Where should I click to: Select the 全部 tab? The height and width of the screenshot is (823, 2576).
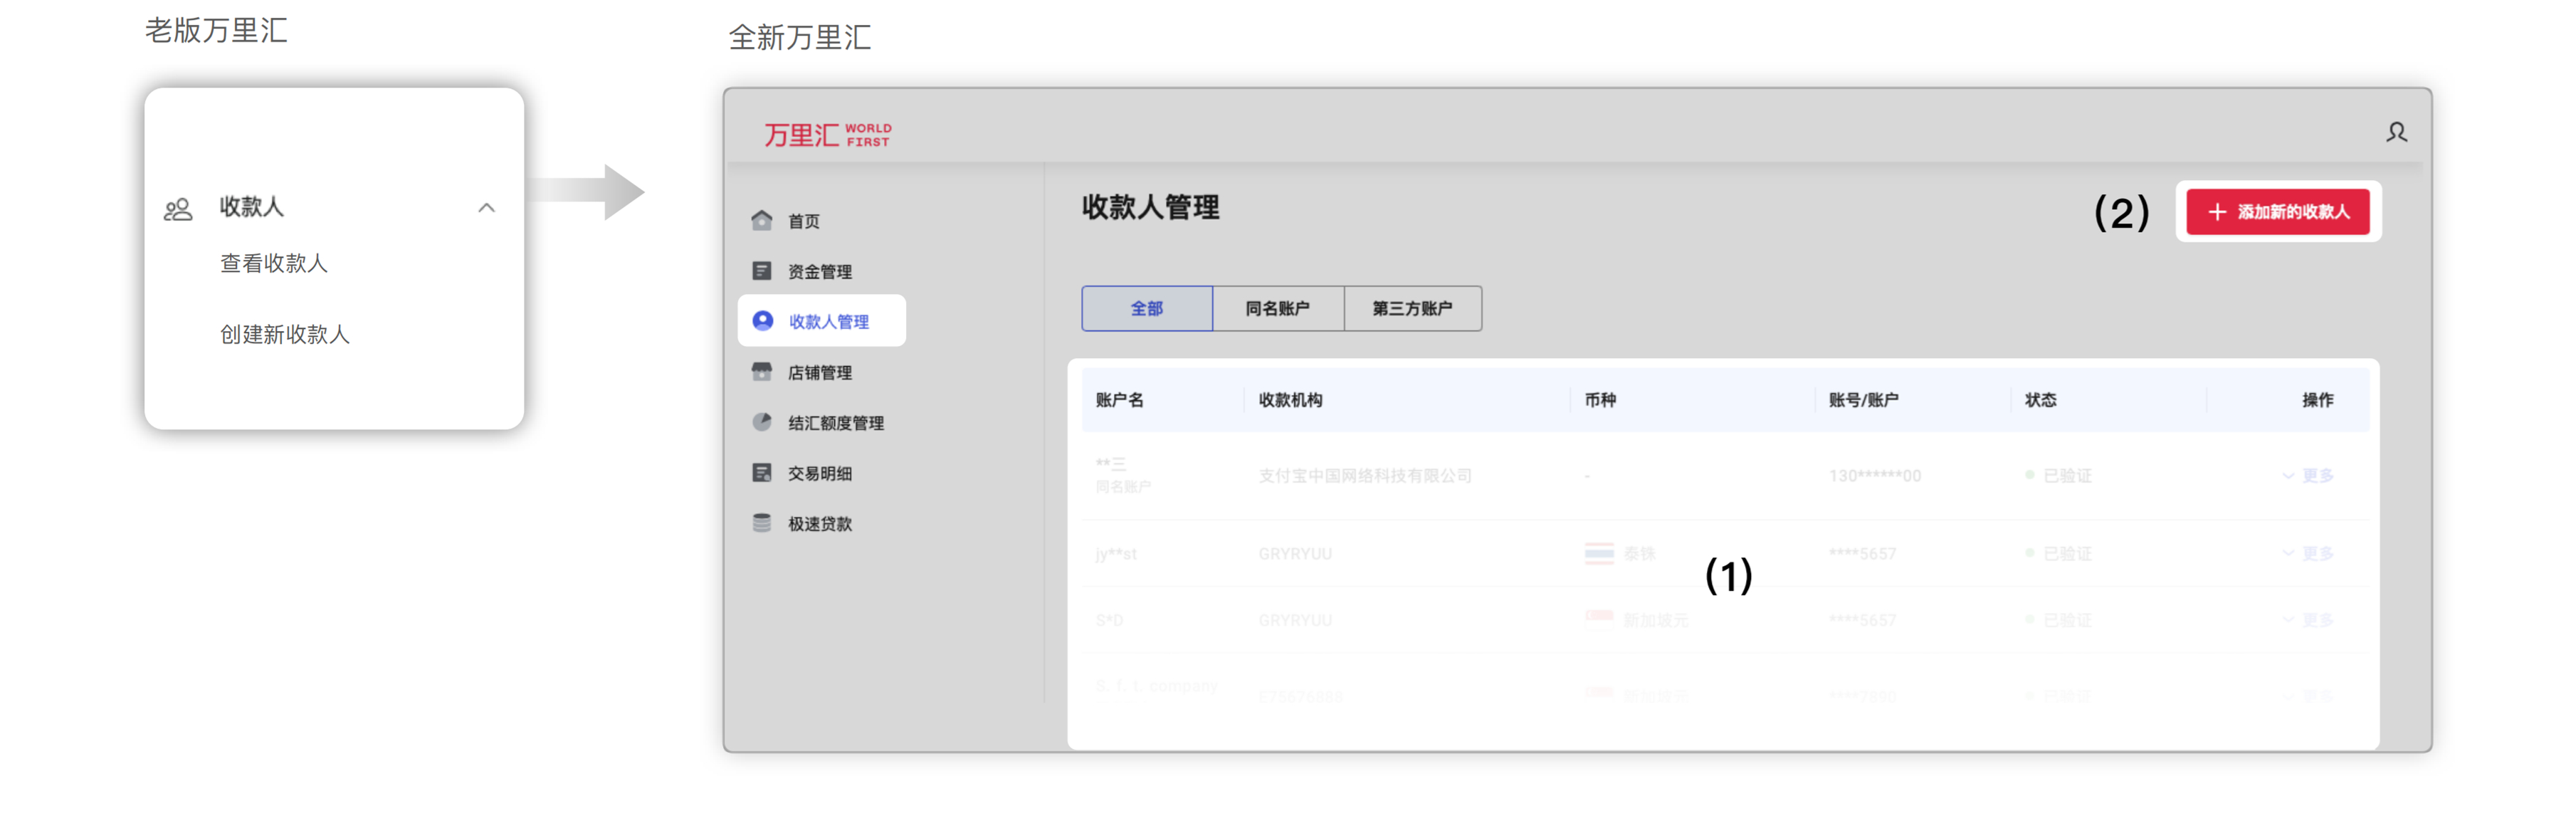pyautogui.click(x=1147, y=308)
